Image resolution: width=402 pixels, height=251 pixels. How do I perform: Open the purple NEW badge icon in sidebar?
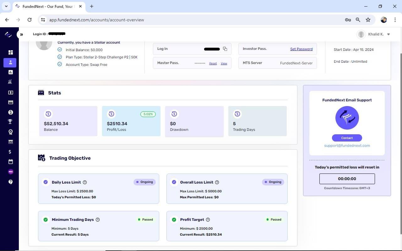pos(10,172)
